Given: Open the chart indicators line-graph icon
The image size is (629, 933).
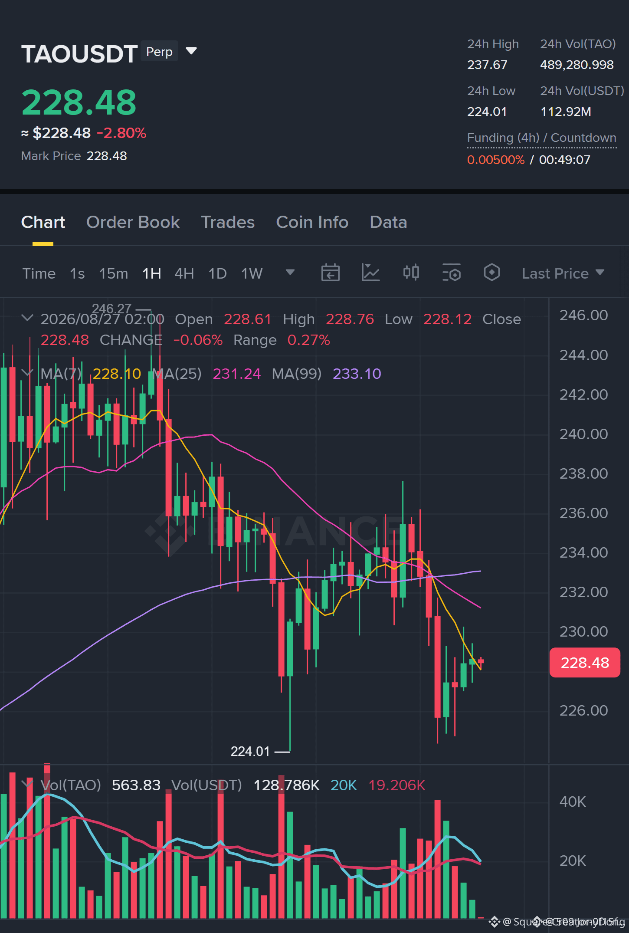Looking at the screenshot, I should tap(370, 273).
